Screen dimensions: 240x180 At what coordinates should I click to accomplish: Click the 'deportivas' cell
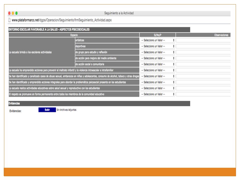coord(107,46)
